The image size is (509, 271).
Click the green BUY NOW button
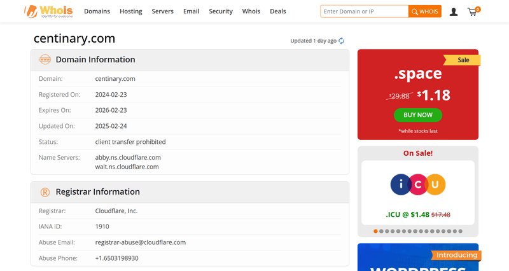pyautogui.click(x=418, y=115)
